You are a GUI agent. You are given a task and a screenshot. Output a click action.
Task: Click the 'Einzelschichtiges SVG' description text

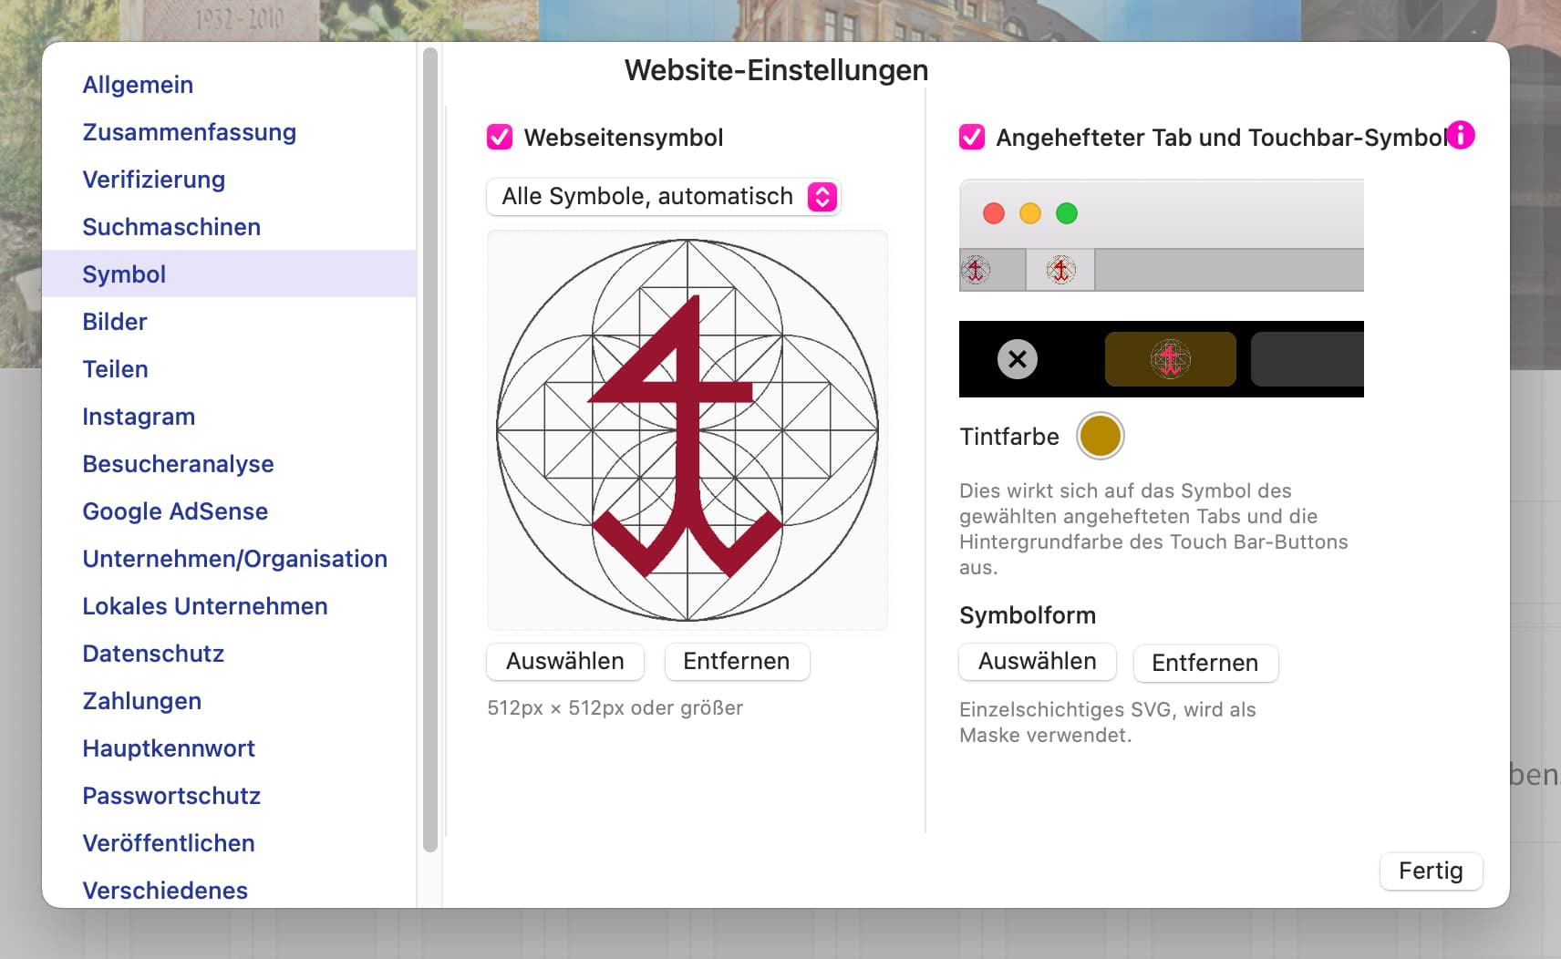[x=1108, y=722]
